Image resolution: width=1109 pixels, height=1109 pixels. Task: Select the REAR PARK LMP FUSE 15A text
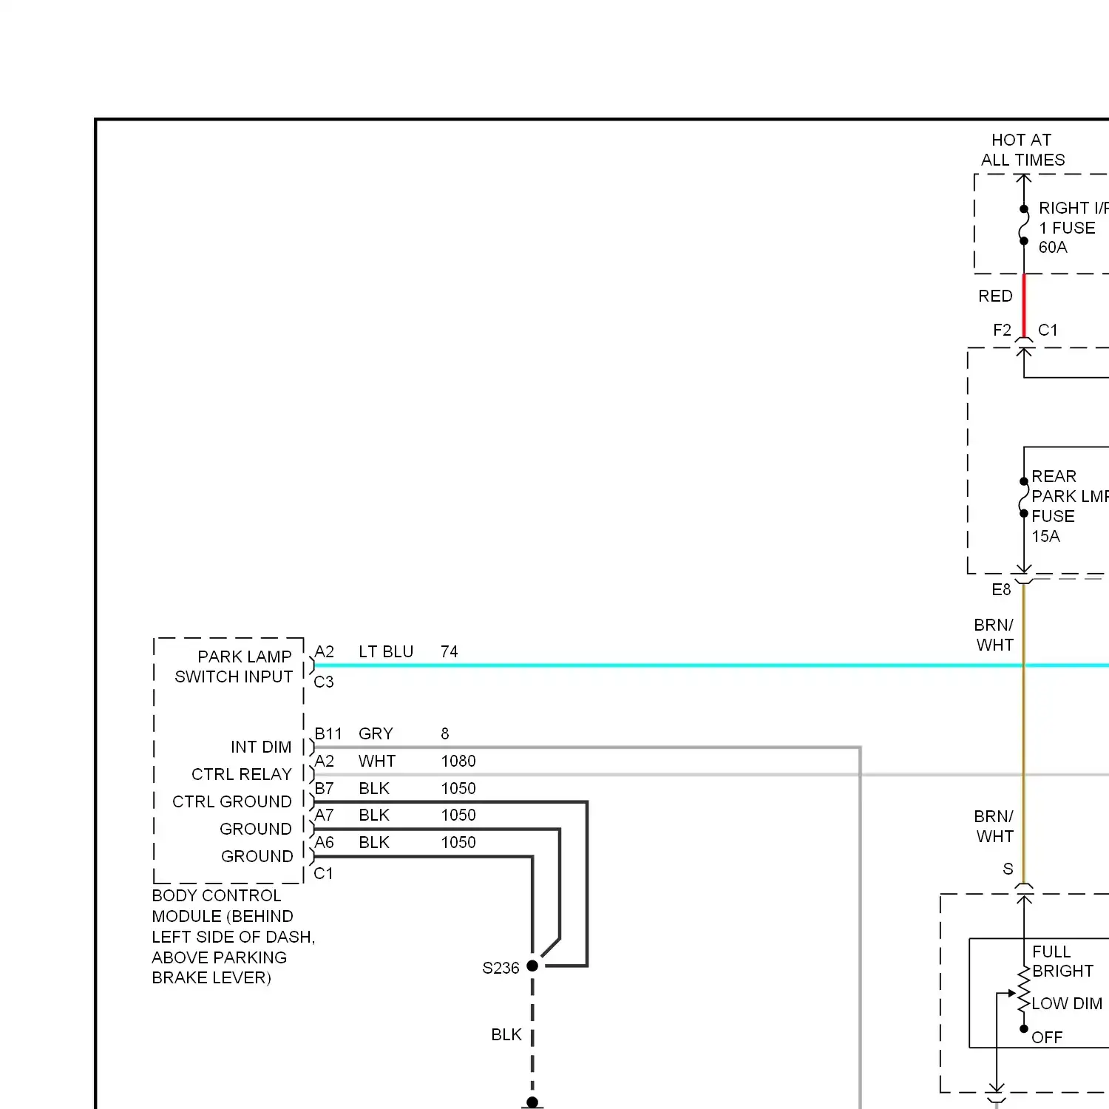click(x=1070, y=506)
